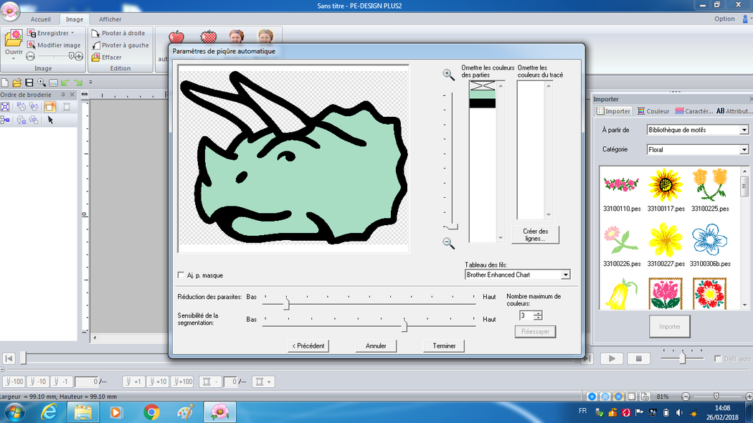Viewport: 753px width, 423px height.
Task: Open the Couleur tab in Importer panel
Action: pos(653,111)
